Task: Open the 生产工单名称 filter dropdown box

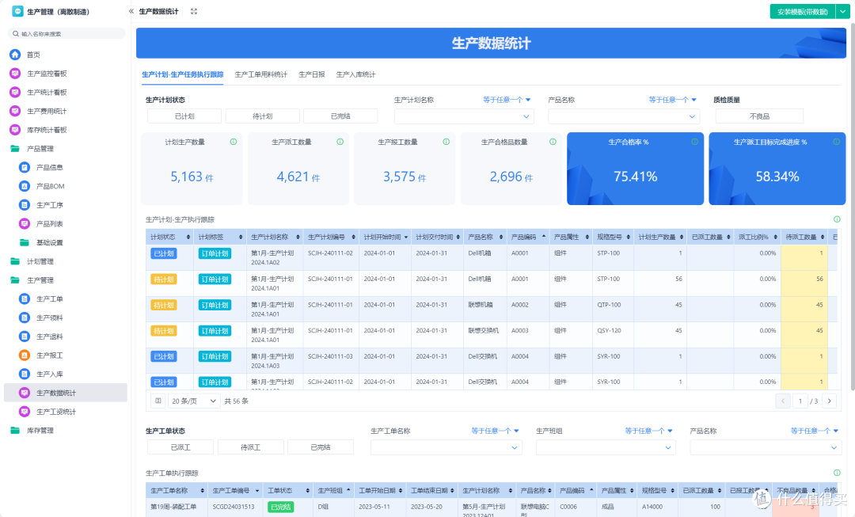Action: tap(446, 448)
